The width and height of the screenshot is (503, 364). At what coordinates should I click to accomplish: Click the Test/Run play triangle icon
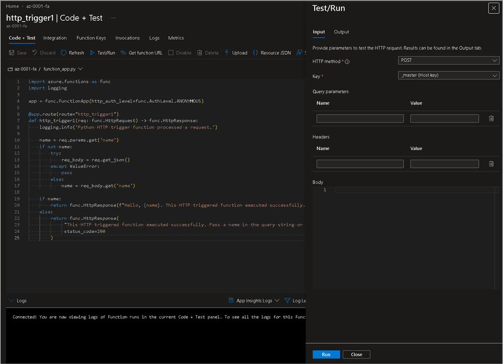(x=92, y=52)
